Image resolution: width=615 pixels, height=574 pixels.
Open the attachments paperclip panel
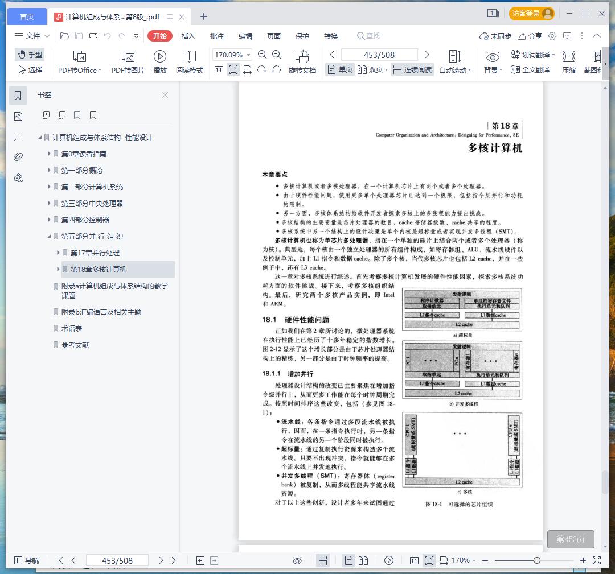click(x=18, y=157)
